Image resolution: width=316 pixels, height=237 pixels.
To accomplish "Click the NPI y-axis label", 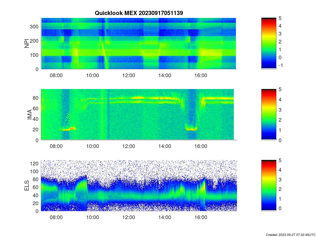I will pos(27,43).
